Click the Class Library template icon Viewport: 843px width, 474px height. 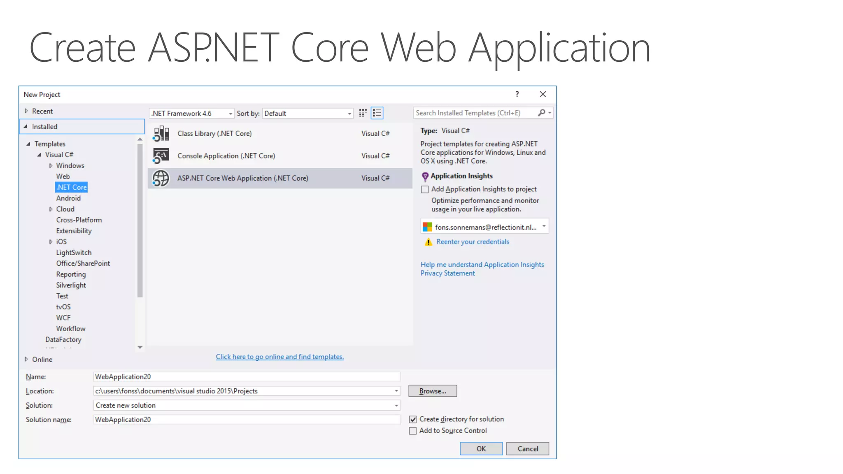[x=161, y=134]
